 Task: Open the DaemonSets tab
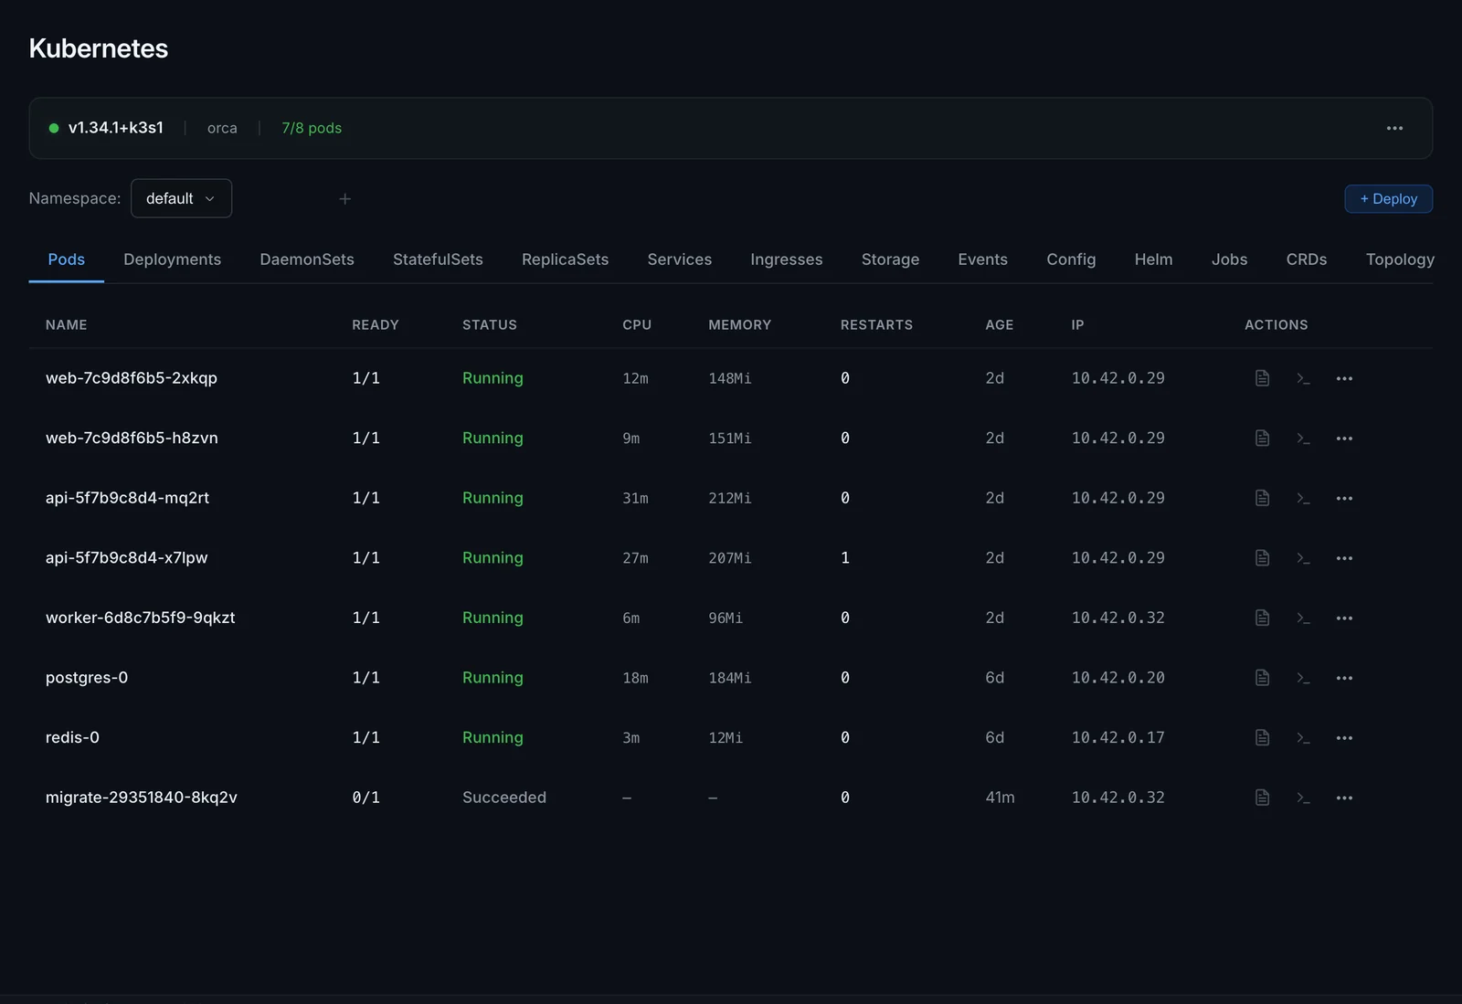(x=307, y=259)
